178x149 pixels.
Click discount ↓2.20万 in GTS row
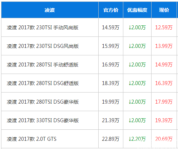pos(137,139)
